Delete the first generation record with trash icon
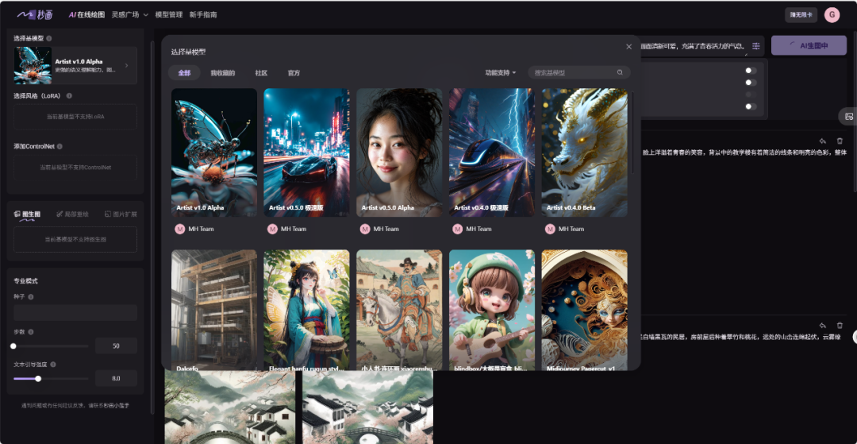The width and height of the screenshot is (857, 444). click(840, 141)
